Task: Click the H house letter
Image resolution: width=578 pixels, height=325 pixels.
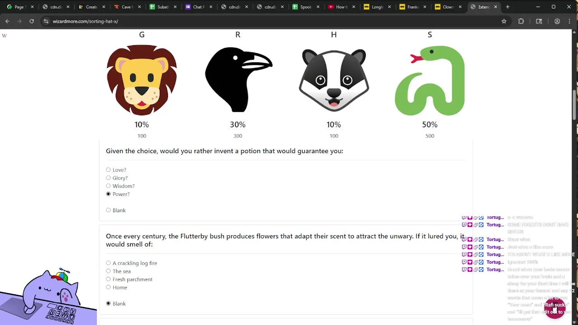Action: click(334, 35)
